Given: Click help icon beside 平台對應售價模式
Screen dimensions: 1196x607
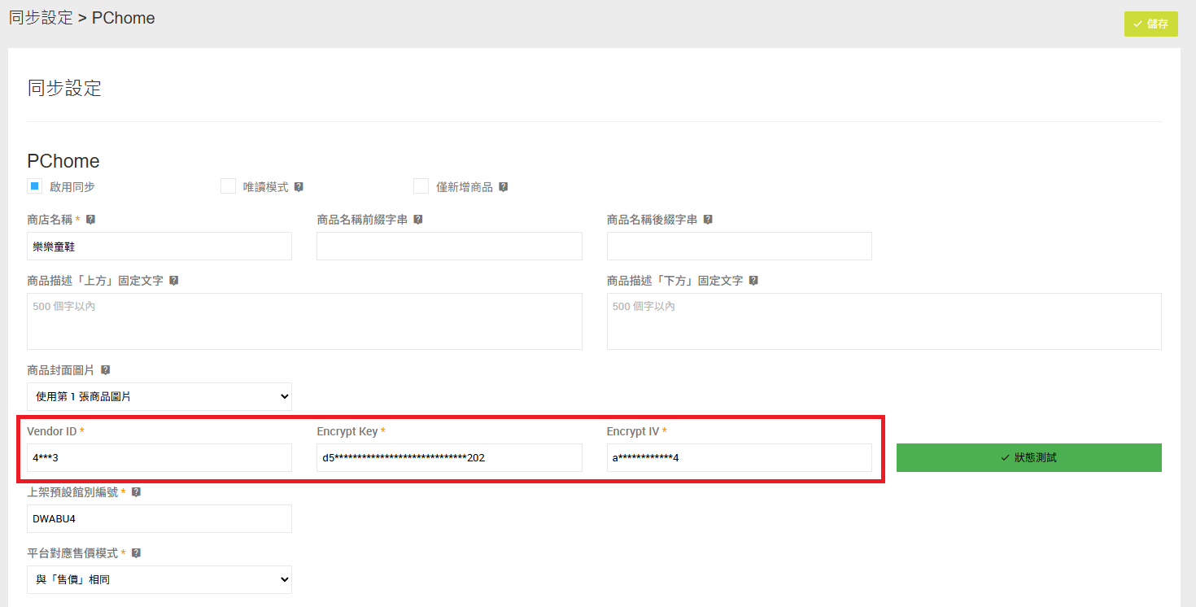Looking at the screenshot, I should [136, 553].
